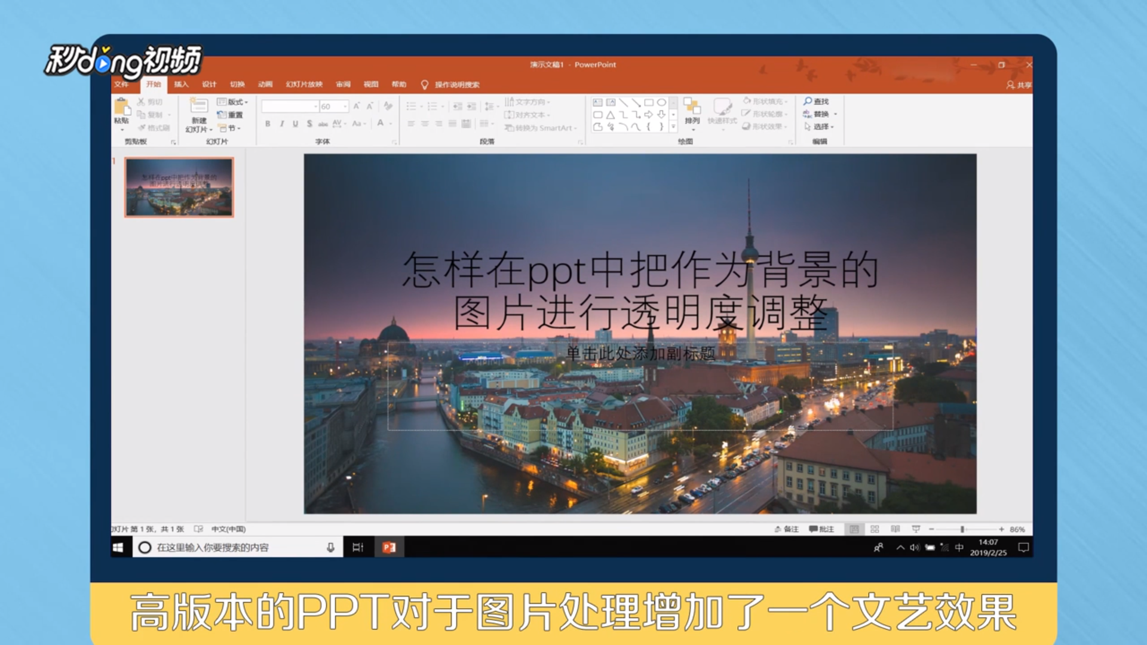
Task: Click Tell Me search (操作说明搜索) box
Action: tap(450, 85)
